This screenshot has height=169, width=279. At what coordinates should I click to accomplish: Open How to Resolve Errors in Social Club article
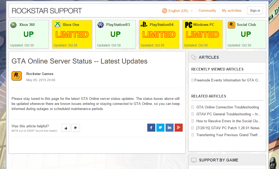tap(229, 121)
